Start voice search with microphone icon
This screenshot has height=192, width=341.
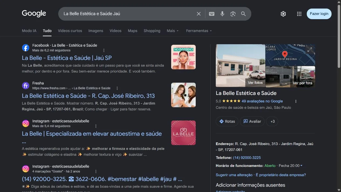point(222,14)
